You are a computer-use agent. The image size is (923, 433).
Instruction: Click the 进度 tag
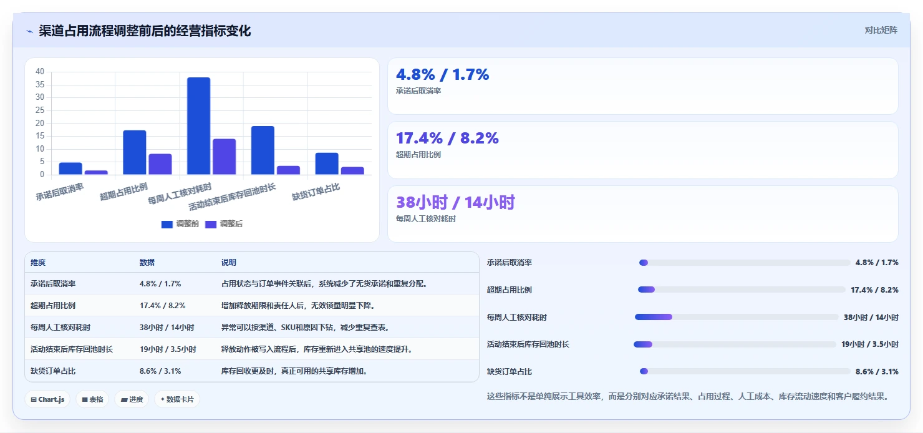pos(132,399)
